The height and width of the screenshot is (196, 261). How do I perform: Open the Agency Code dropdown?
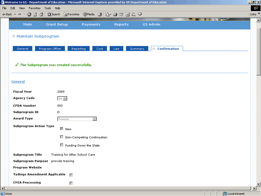click(62, 98)
